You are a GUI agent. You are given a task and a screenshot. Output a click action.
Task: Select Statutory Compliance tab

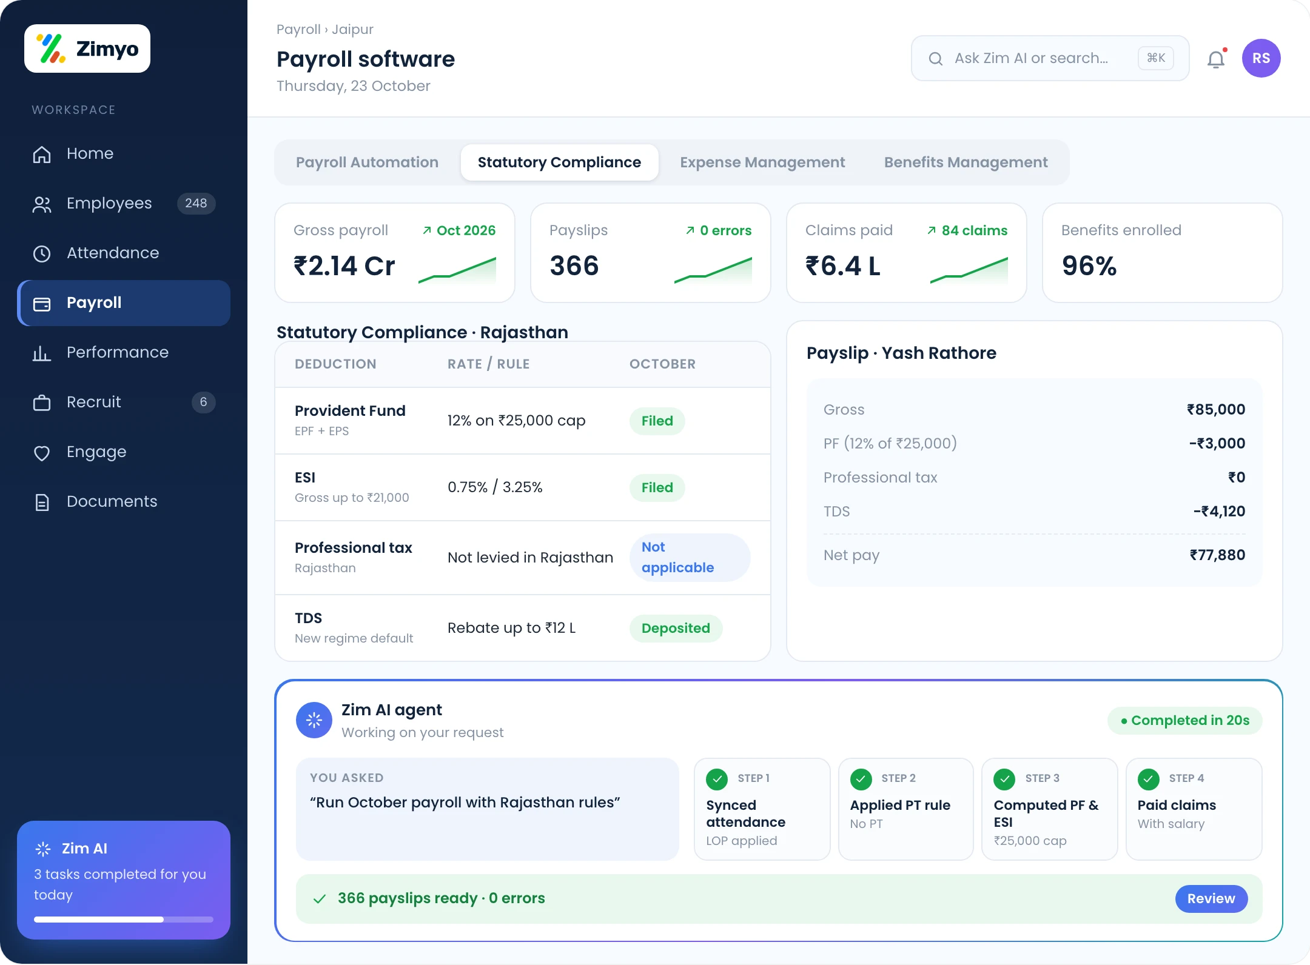click(x=559, y=162)
